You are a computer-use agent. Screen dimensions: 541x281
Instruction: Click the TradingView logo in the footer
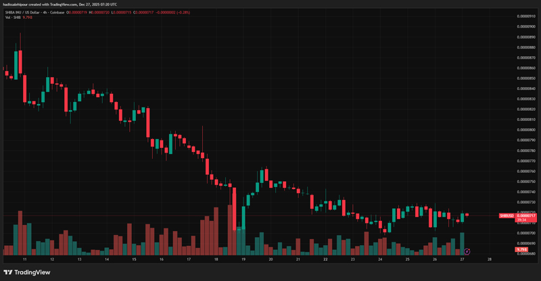click(27, 272)
